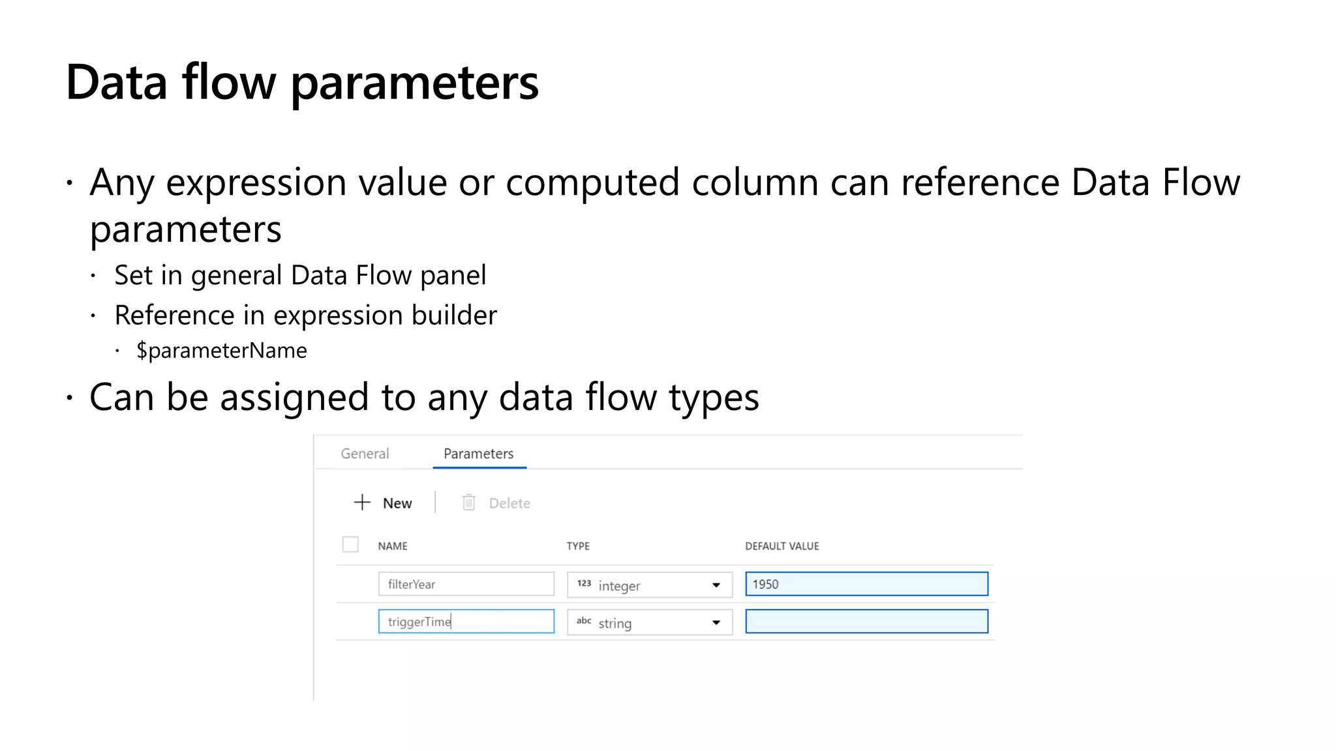The height and width of the screenshot is (751, 1336).
Task: Click the "Data flow parameters" slide title
Action: click(302, 83)
